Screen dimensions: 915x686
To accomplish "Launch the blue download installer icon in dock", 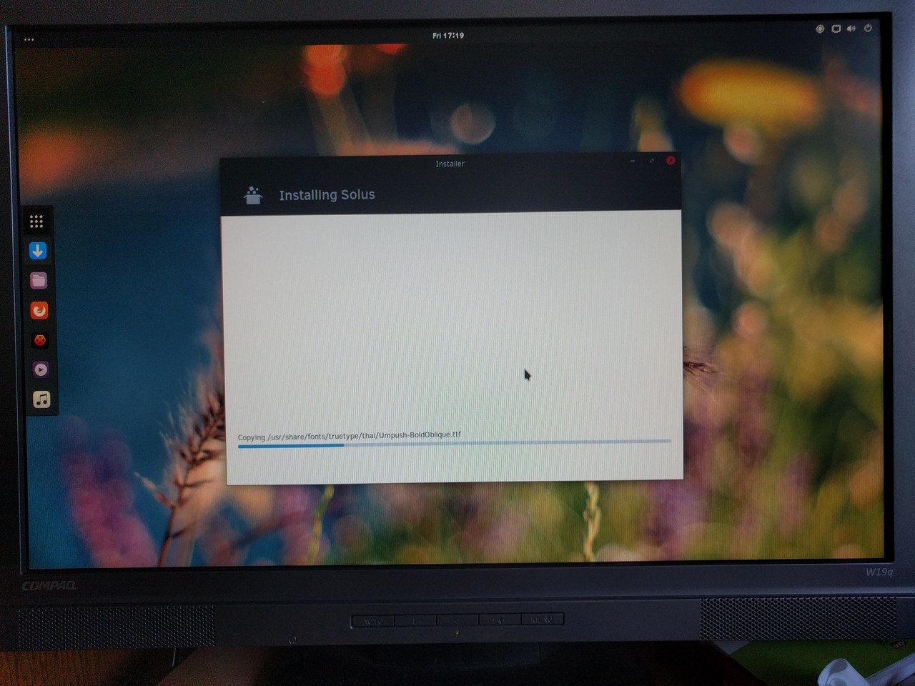I will coord(38,251).
